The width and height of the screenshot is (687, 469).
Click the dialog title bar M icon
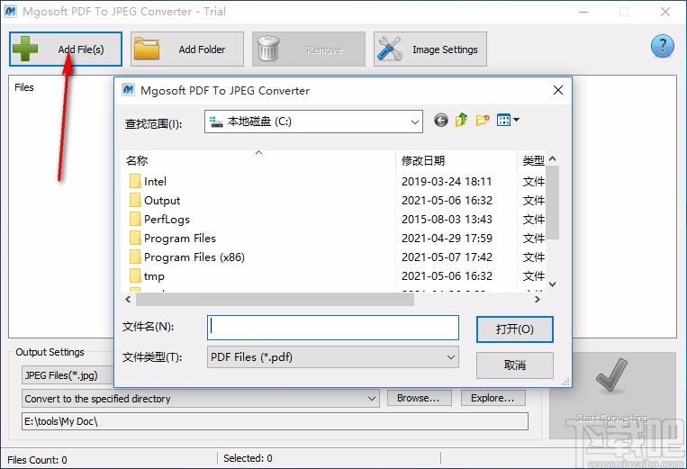pyautogui.click(x=128, y=90)
